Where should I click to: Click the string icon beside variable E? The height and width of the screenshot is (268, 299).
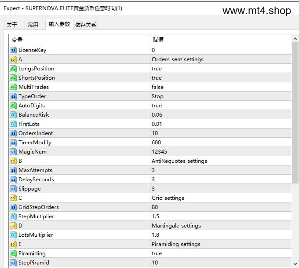[x=13, y=244]
